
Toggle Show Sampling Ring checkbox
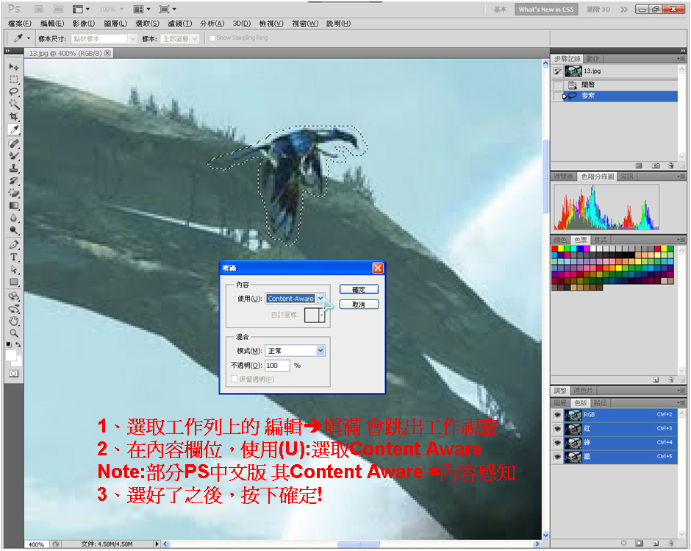[x=212, y=38]
